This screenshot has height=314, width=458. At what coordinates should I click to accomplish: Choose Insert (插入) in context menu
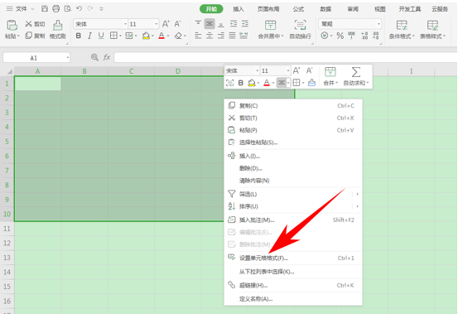click(293, 156)
